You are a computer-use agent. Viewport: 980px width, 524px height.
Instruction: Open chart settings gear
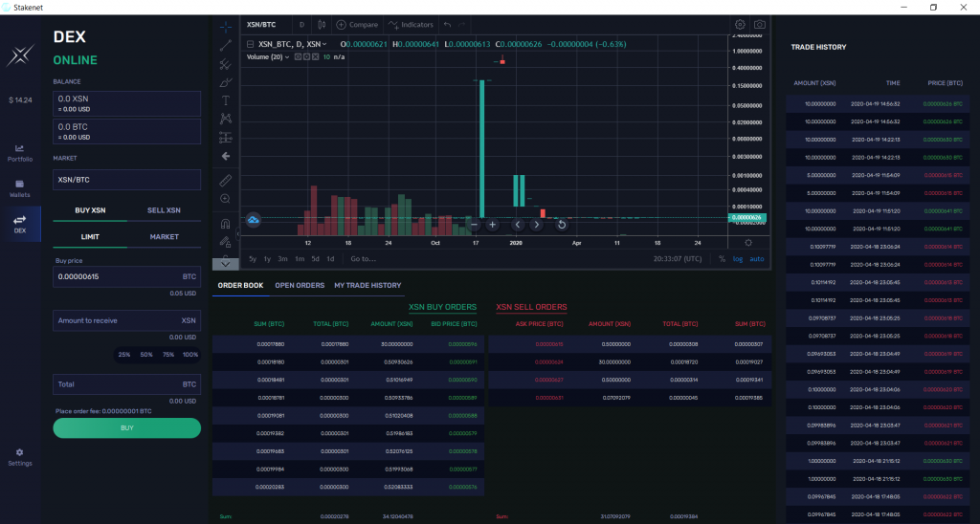pyautogui.click(x=740, y=25)
